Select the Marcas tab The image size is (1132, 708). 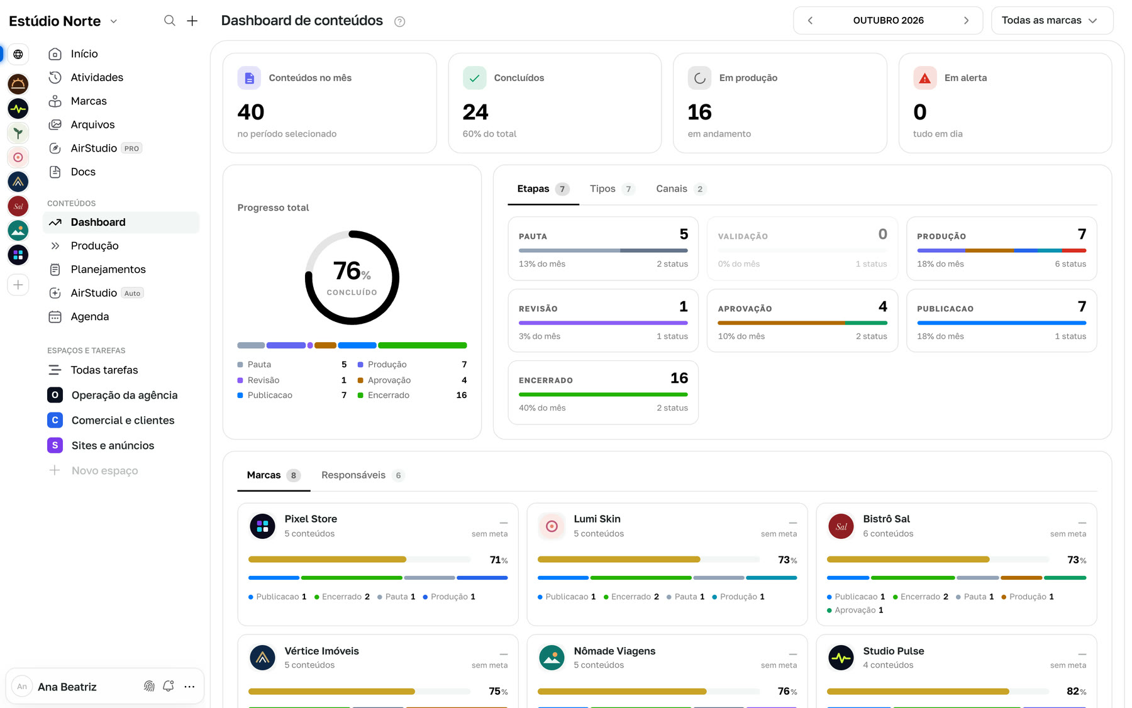point(274,475)
